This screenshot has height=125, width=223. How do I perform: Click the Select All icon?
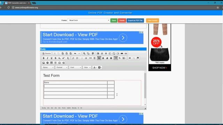coord(93,53)
